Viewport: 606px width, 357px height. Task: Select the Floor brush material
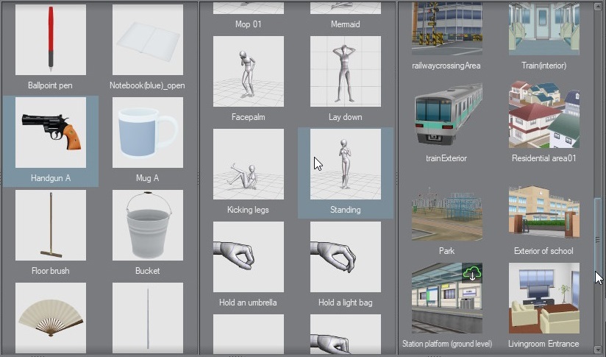point(51,225)
